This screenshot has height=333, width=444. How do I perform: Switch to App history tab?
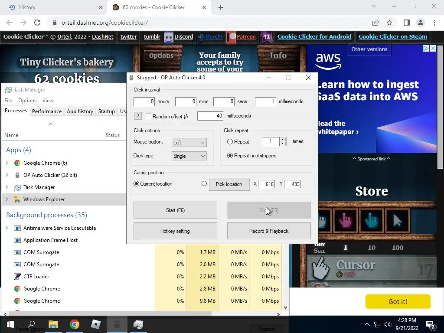(x=80, y=111)
